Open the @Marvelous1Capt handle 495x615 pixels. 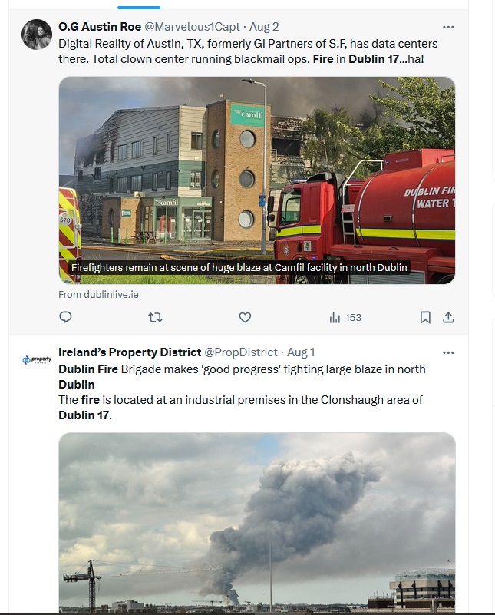point(192,27)
